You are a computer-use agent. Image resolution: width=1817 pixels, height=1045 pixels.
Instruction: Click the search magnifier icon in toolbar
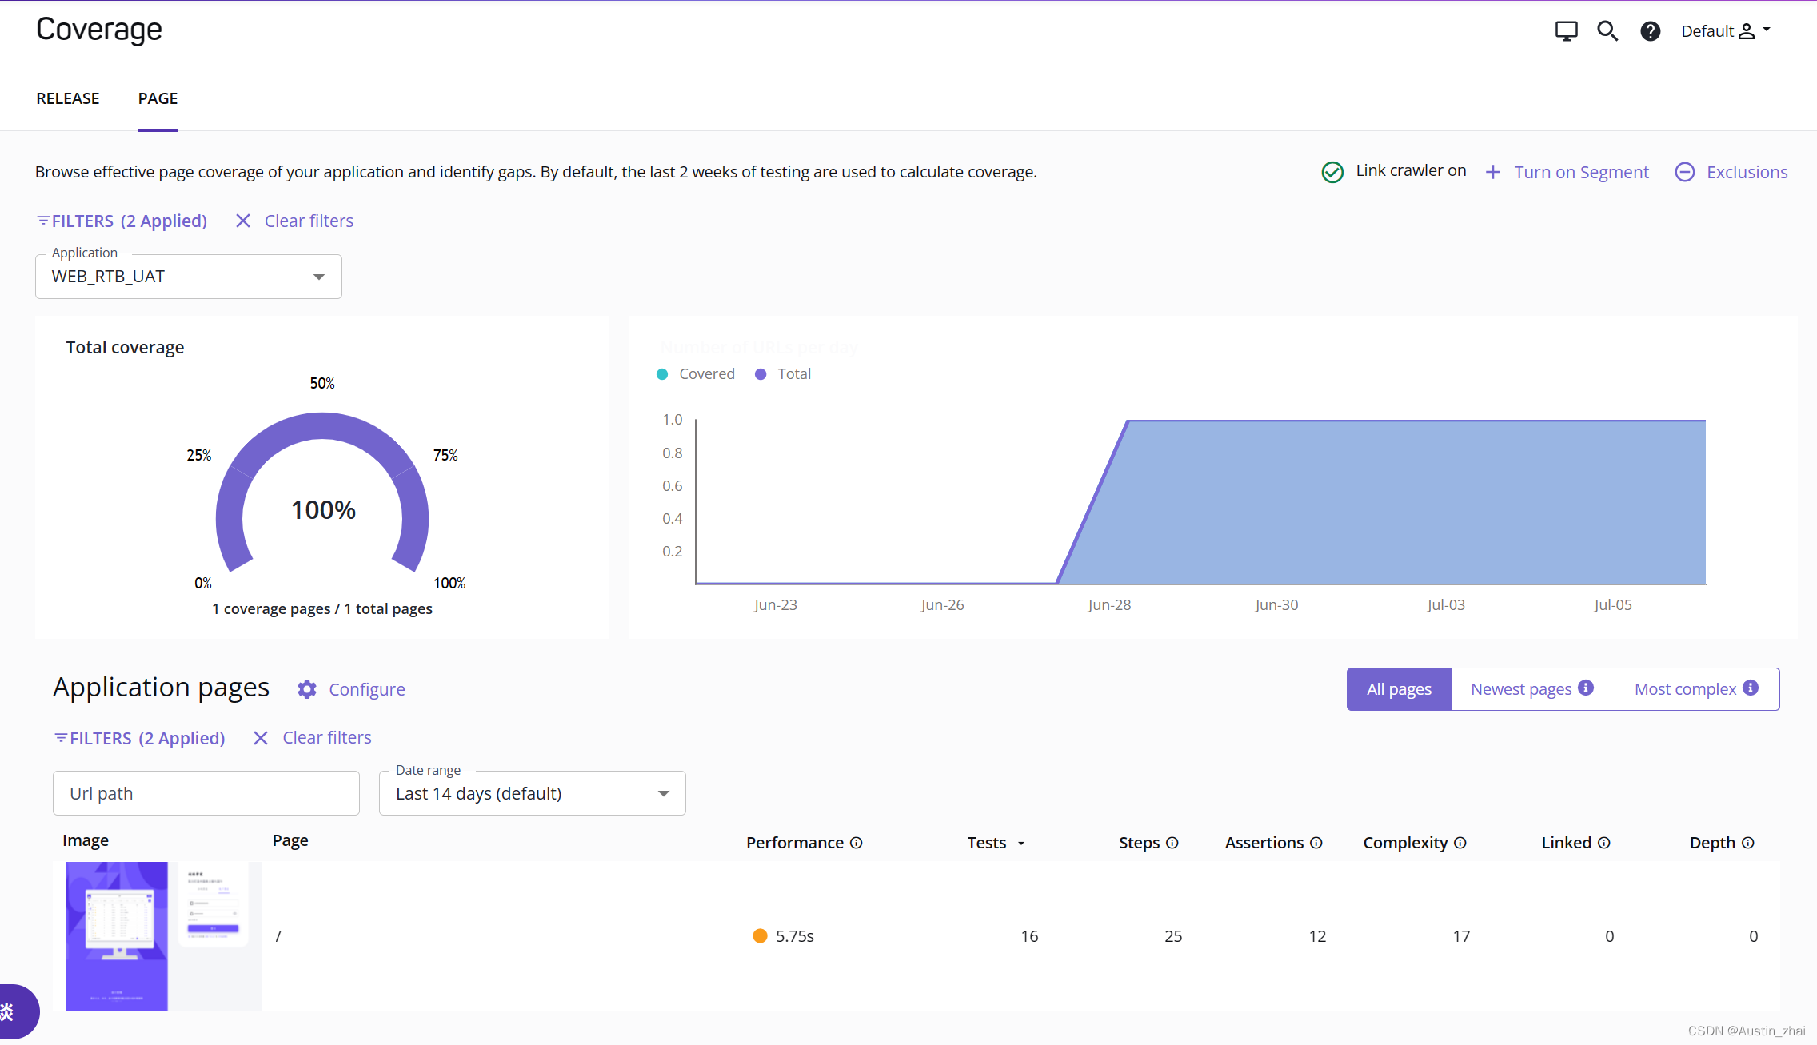tap(1607, 30)
